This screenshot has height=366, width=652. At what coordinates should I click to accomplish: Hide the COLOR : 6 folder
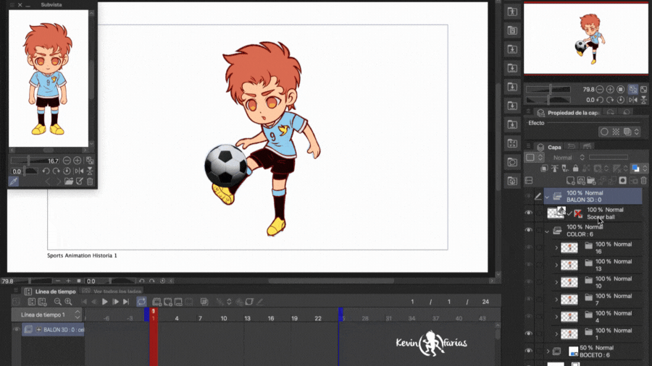[529, 230]
